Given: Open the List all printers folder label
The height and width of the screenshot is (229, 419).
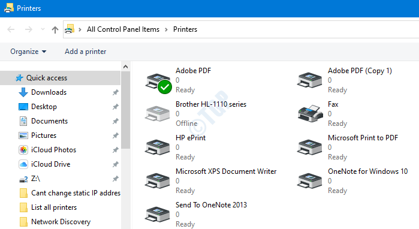Looking at the screenshot, I should point(54,207).
